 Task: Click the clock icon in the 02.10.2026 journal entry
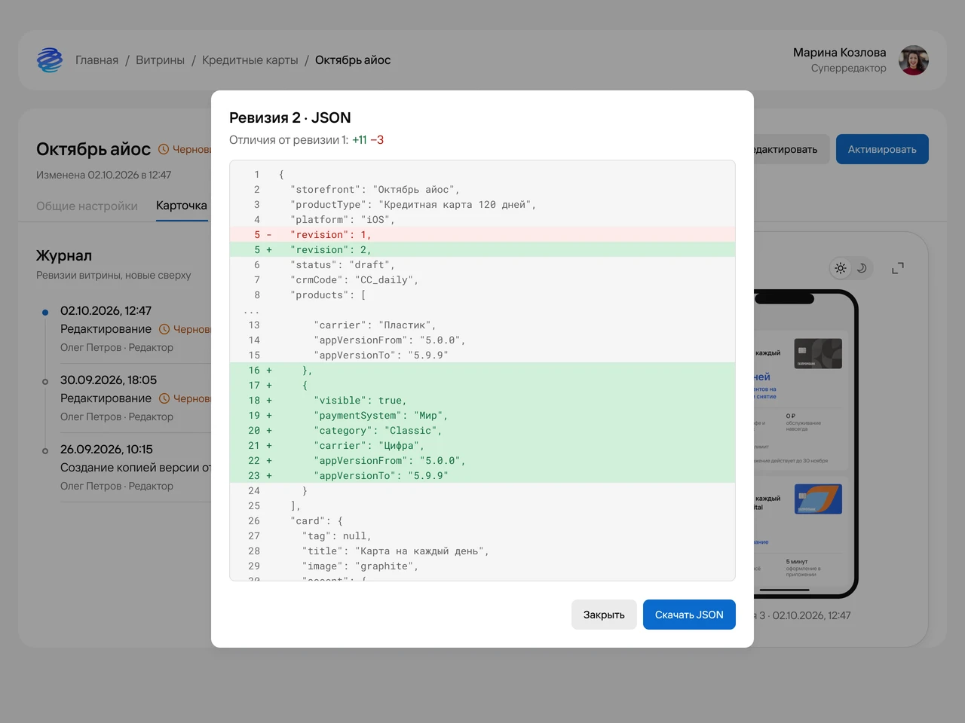tap(164, 329)
